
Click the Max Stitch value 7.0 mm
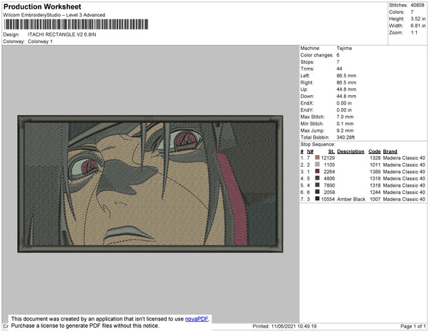345,117
